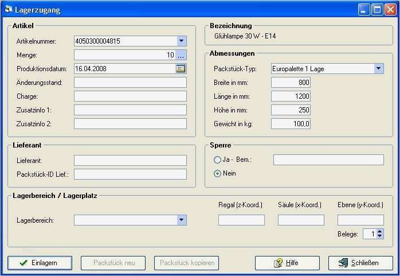This screenshot has width=400, height=276.
Task: Open the calendar picker for Produktionsdatum
Action: coord(181,68)
